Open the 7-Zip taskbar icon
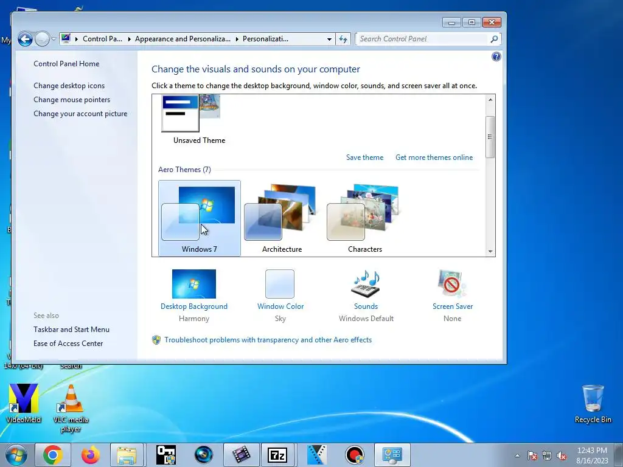 point(277,455)
